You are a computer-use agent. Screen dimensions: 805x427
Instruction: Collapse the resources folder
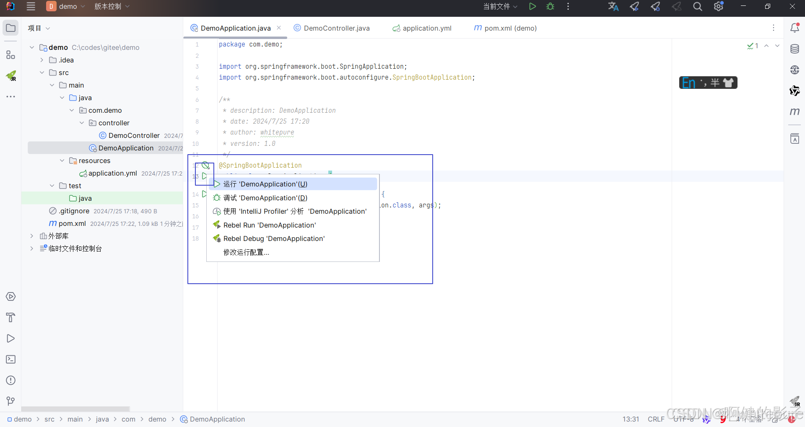62,160
